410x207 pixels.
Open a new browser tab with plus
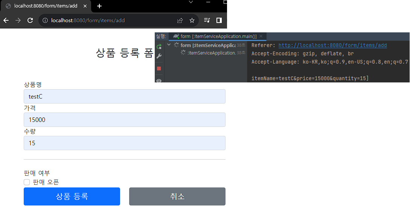coord(99,6)
